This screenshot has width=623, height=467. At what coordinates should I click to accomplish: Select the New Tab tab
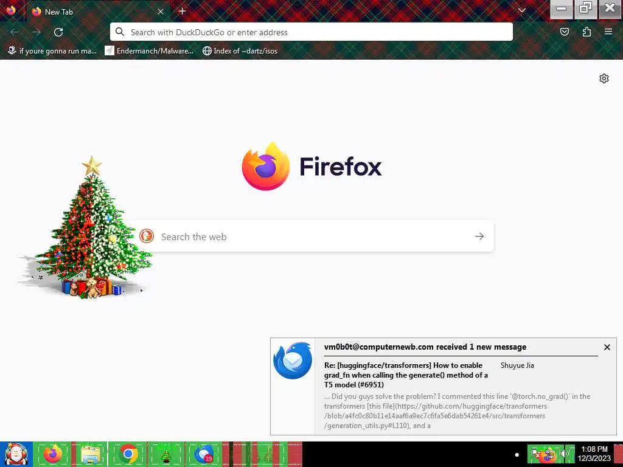tap(98, 12)
